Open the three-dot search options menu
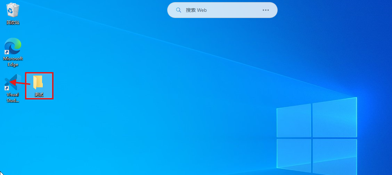This screenshot has width=392, height=175. (266, 10)
